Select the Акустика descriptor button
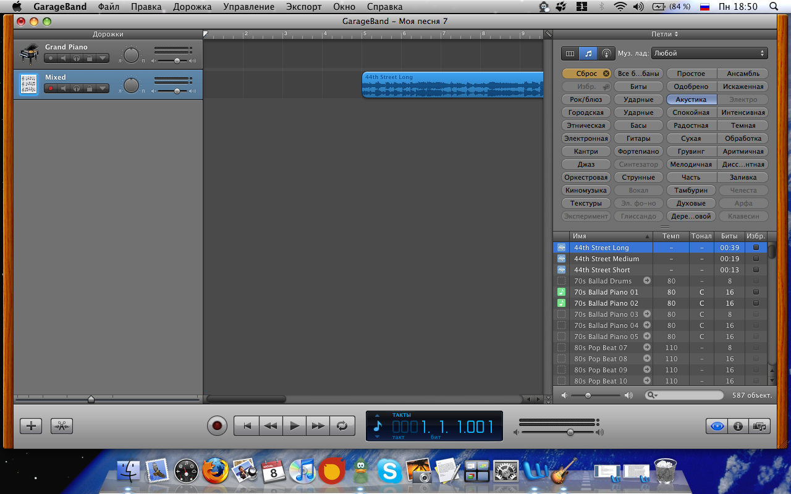The width and height of the screenshot is (791, 494). (x=691, y=99)
